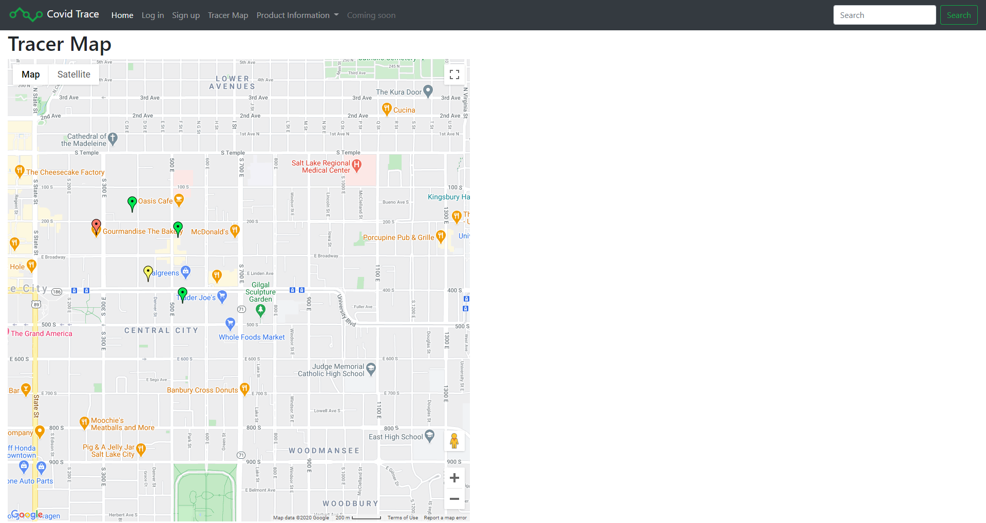Click the Hole restaurant pin
The height and width of the screenshot is (523, 986).
tap(31, 266)
